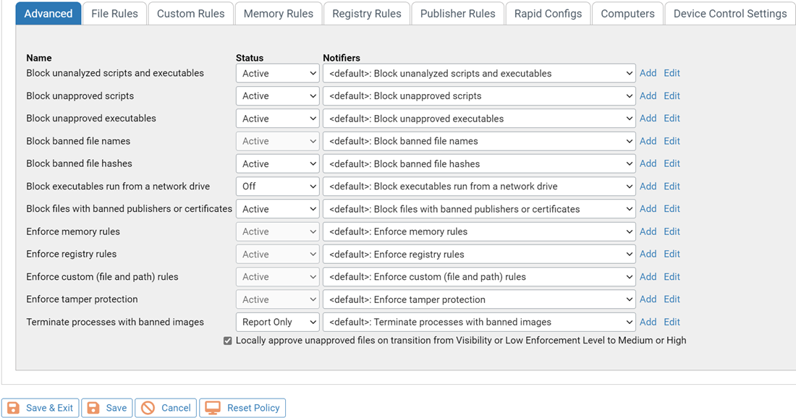Go to the Computers tab
796x418 pixels.
627,13
